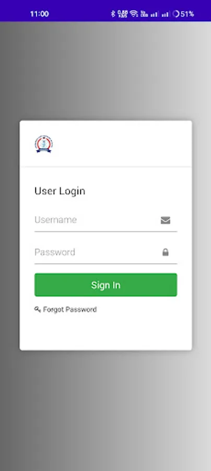The height and width of the screenshot is (471, 211).
Task: Tap the battery ring icon
Action: [x=176, y=14]
